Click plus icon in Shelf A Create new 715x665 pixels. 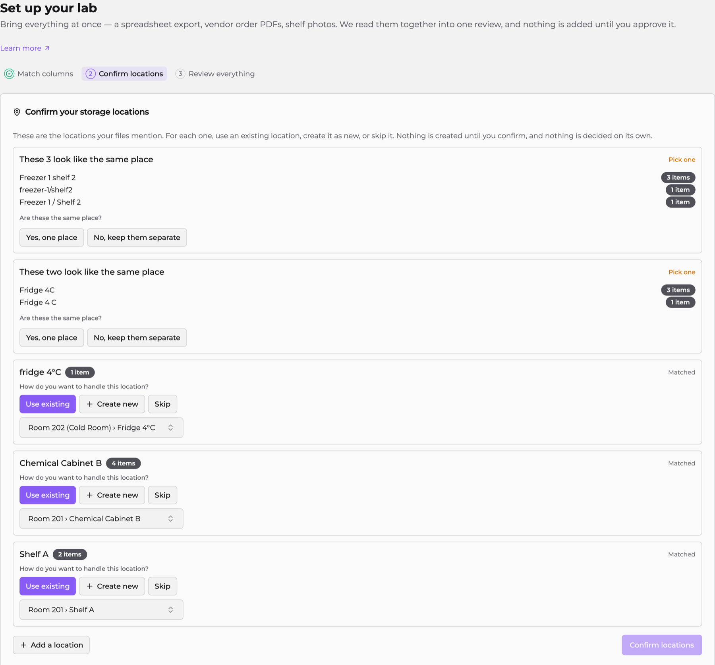[90, 586]
